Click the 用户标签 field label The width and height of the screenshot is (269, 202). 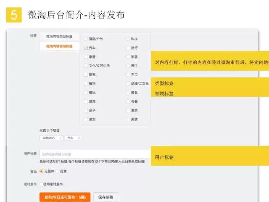point(30,154)
